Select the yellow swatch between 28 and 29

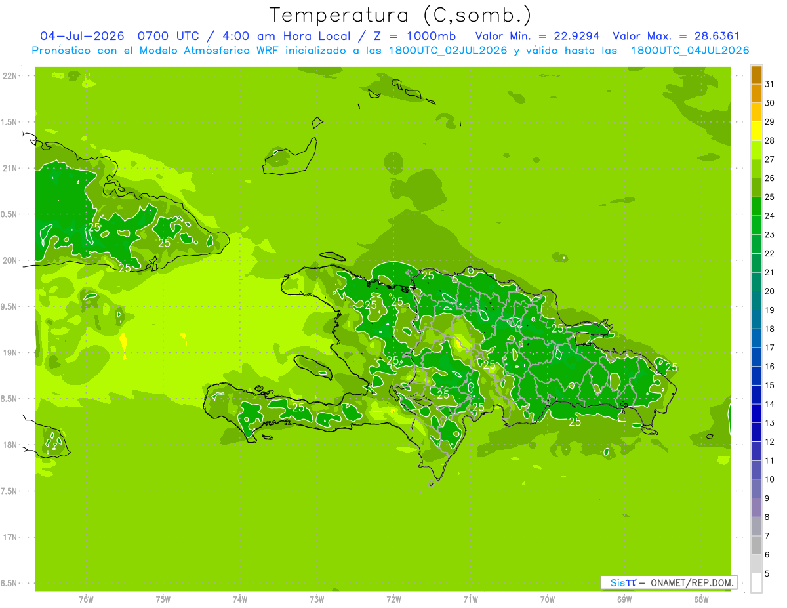[756, 131]
